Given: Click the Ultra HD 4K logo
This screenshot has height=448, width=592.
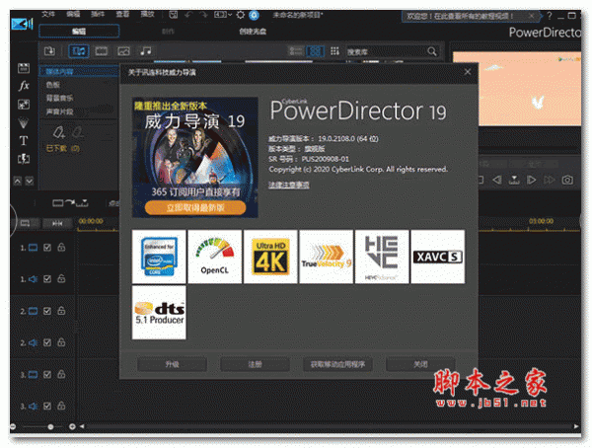Looking at the screenshot, I should (x=270, y=257).
